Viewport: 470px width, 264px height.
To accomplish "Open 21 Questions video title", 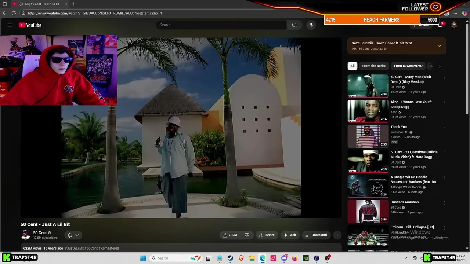I will (414, 154).
